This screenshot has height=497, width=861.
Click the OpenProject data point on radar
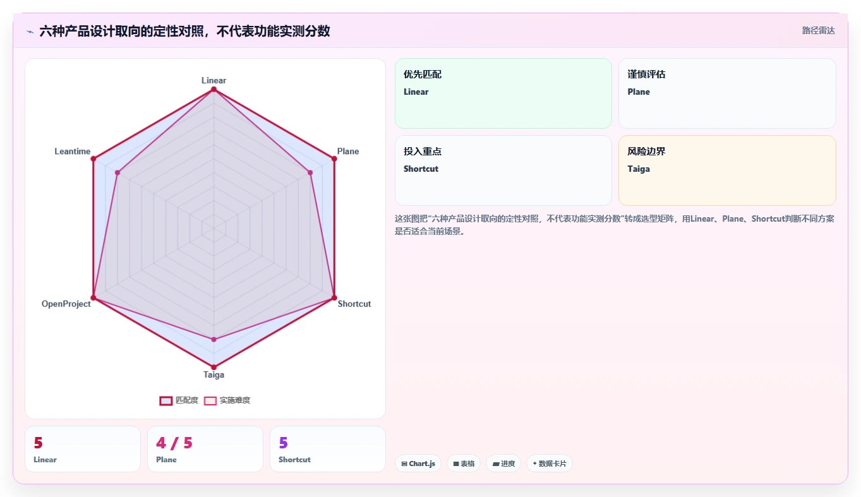click(x=93, y=297)
